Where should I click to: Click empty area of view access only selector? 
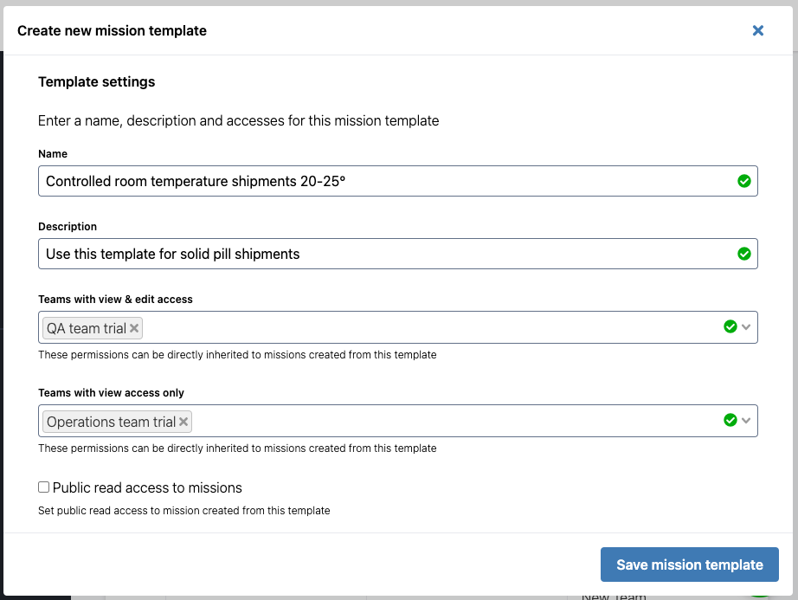click(450, 421)
